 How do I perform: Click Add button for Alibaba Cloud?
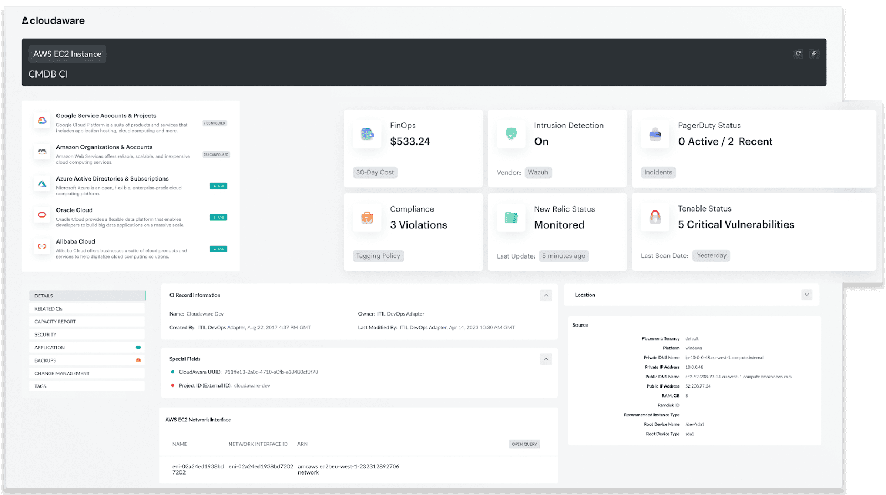pos(219,249)
